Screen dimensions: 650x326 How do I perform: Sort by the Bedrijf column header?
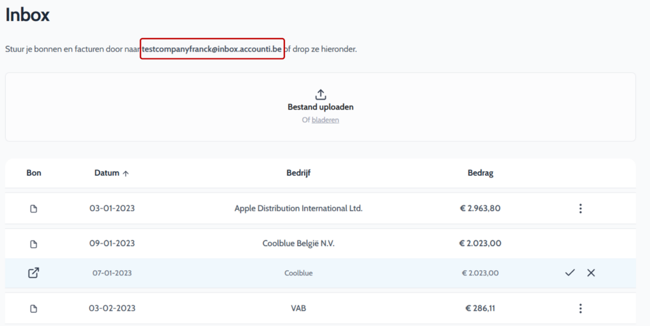pos(298,173)
